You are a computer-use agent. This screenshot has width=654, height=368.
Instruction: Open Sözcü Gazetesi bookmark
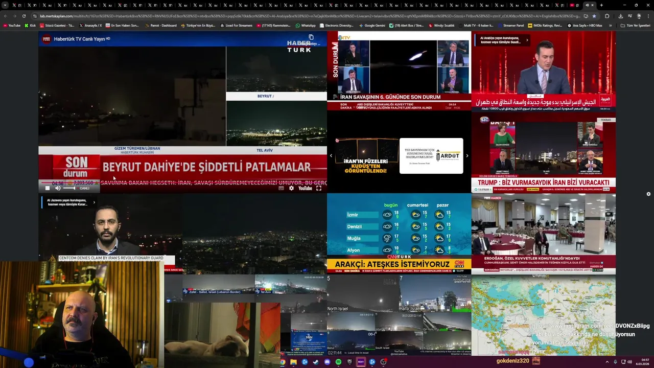coord(57,25)
